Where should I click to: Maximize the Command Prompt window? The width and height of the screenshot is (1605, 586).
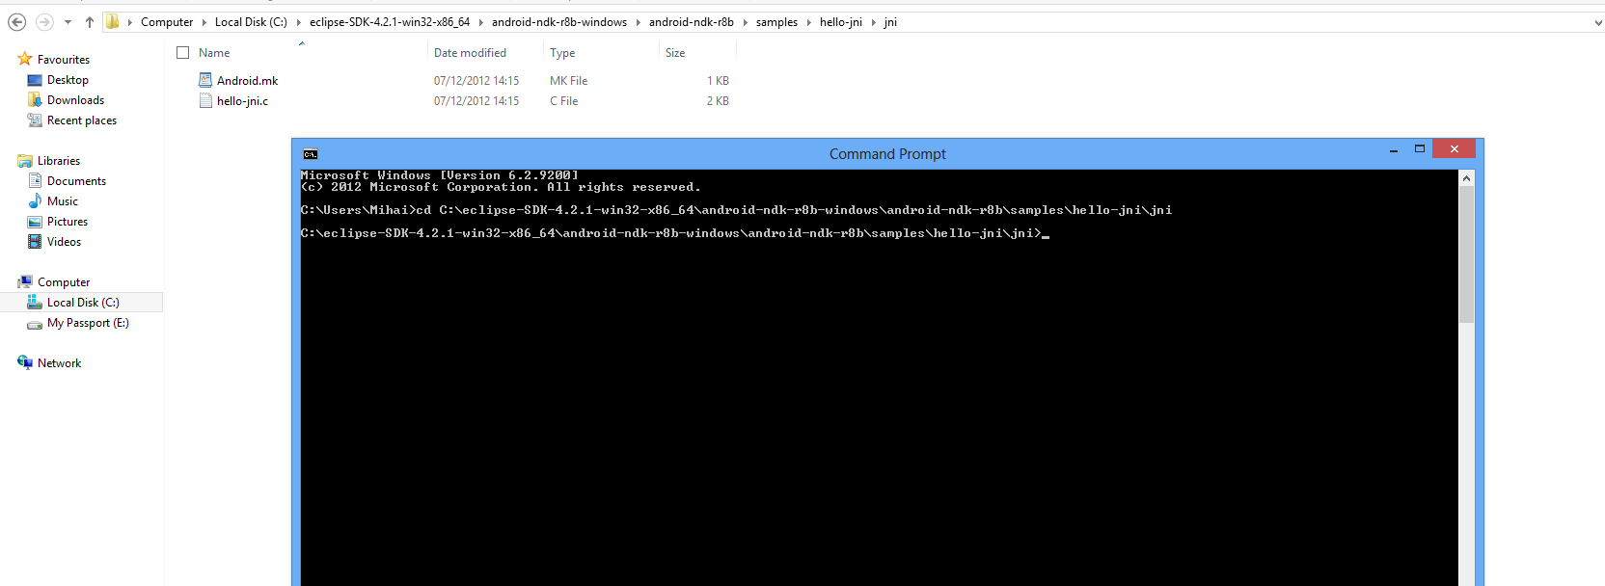(1420, 148)
